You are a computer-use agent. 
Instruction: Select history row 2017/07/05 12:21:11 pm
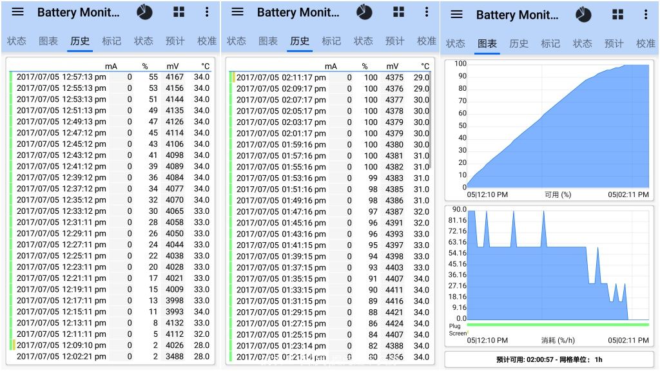pos(110,278)
